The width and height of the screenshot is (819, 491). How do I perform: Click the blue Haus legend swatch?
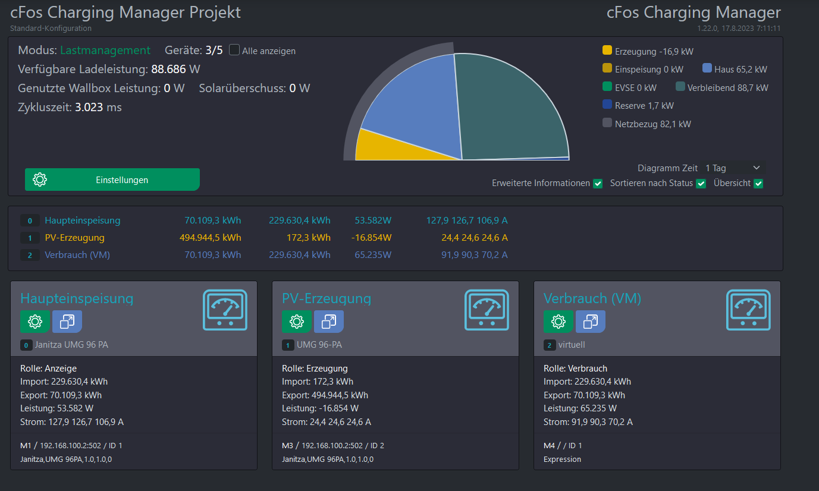[707, 69]
